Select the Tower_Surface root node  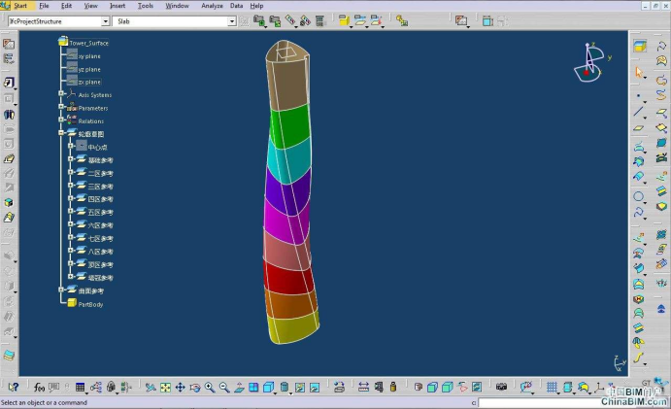coord(88,43)
